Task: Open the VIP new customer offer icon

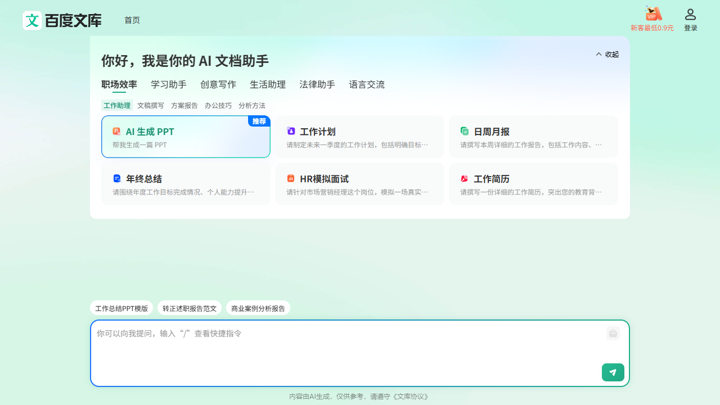Action: (x=652, y=13)
